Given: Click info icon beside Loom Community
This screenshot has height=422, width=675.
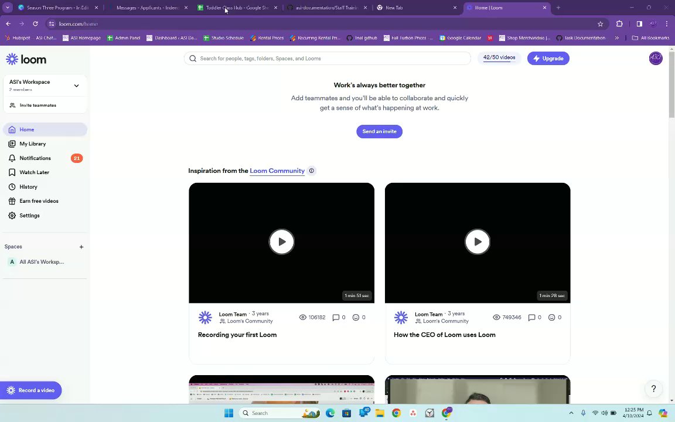Looking at the screenshot, I should click(312, 171).
